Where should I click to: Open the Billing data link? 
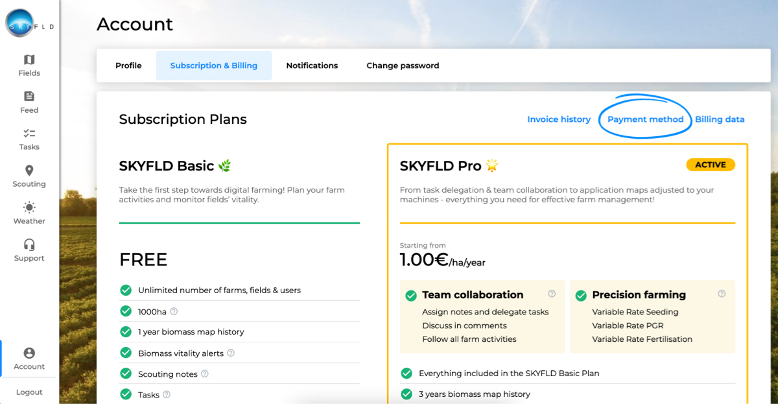pos(720,119)
